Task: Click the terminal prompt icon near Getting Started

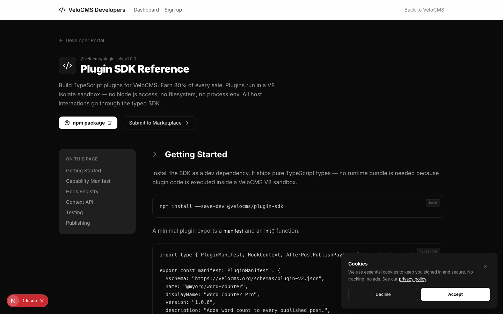Action: tap(156, 155)
